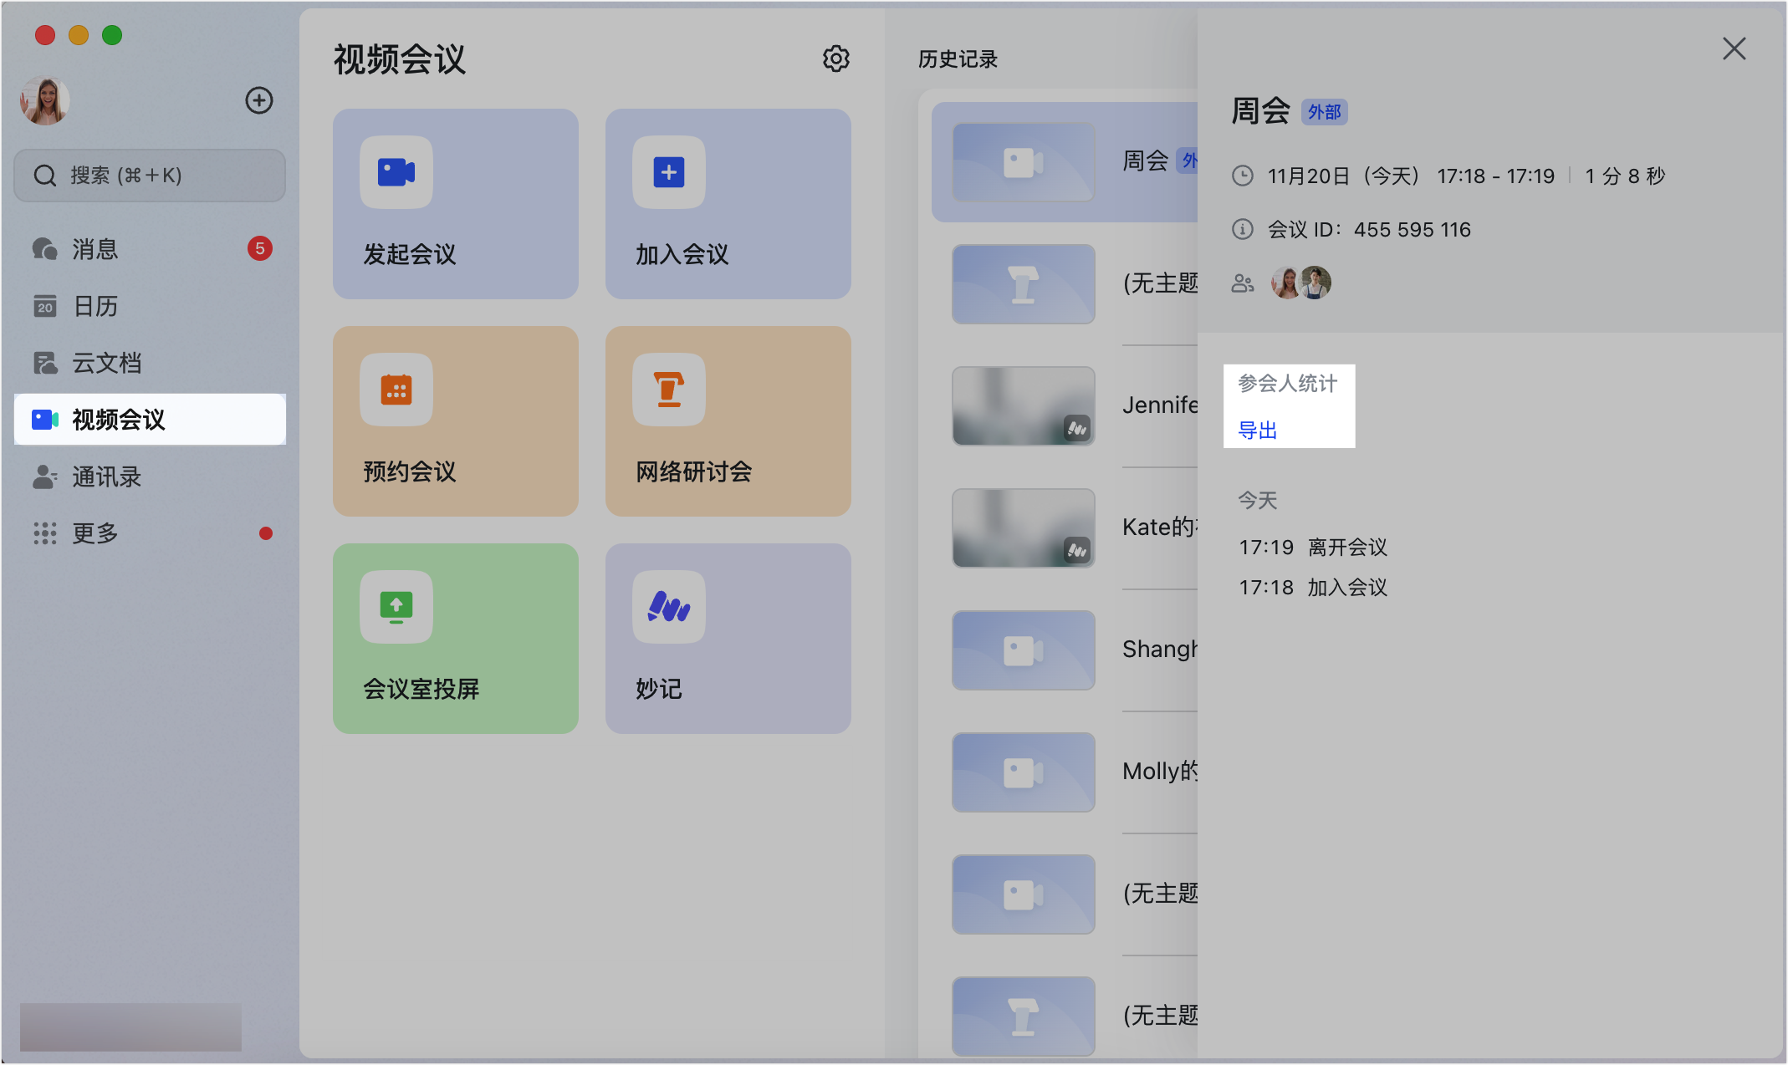Click the blue plus icon in 加入会议
Viewport: 1788px width, 1065px height.
(x=669, y=172)
